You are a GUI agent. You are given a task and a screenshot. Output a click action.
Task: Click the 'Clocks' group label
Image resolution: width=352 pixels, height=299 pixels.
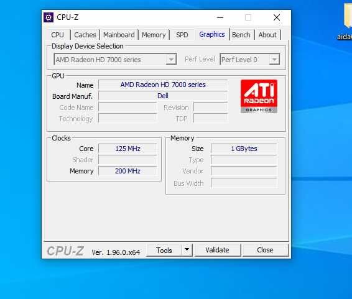(61, 138)
